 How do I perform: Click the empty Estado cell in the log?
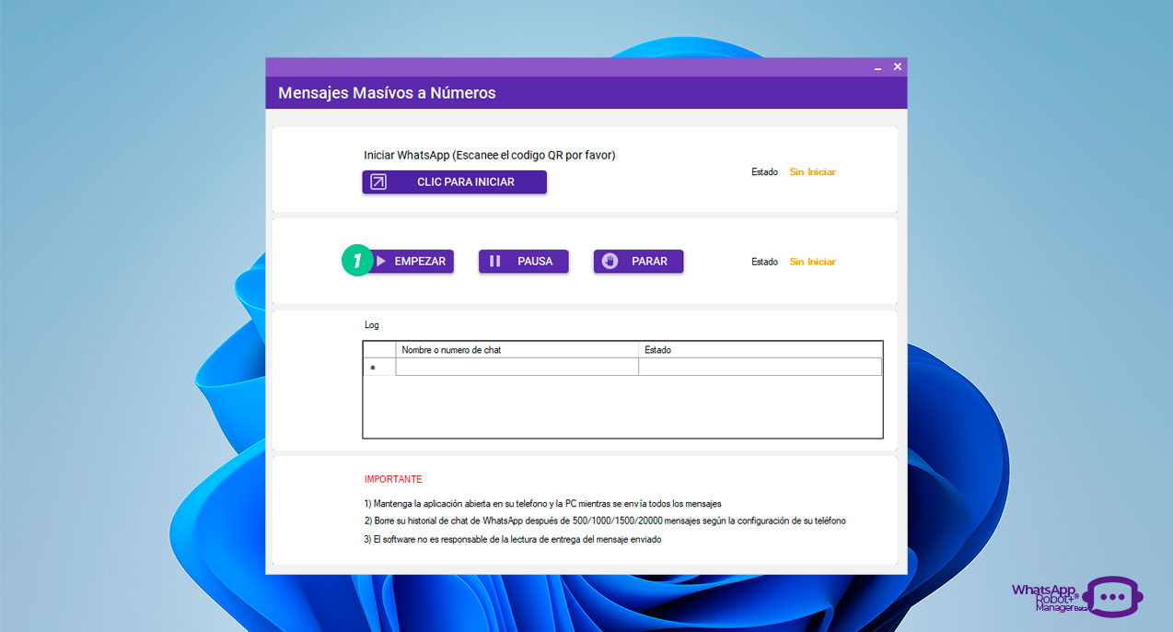pos(761,367)
